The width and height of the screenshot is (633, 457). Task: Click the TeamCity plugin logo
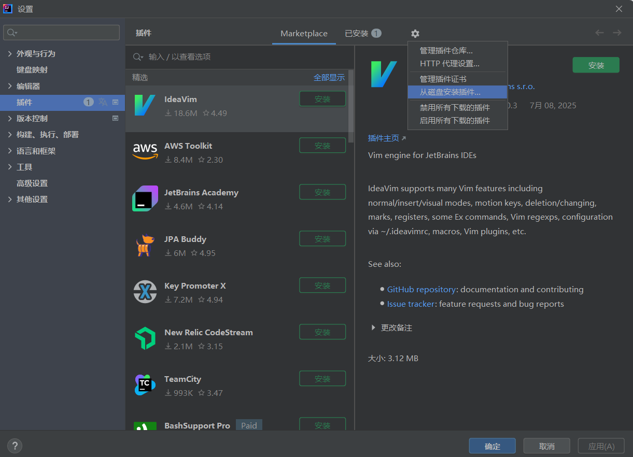[145, 385]
